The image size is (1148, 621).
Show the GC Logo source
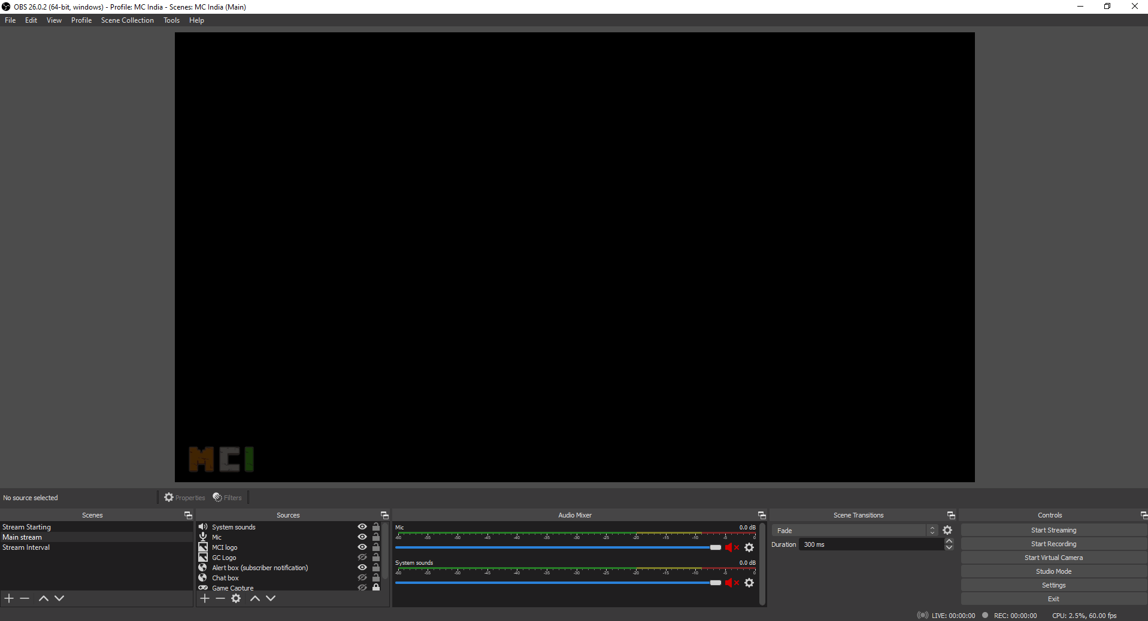coord(362,557)
